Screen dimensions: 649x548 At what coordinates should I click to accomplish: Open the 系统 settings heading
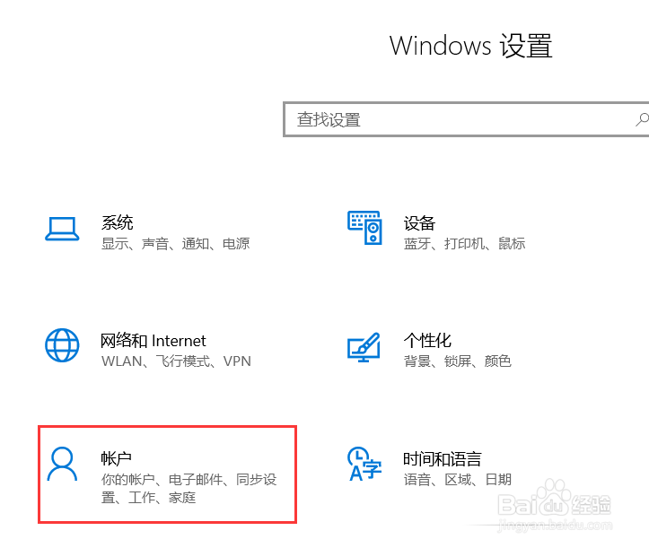coord(117,222)
